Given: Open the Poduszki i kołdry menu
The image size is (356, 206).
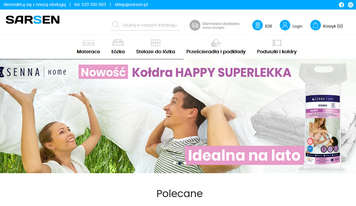Looking at the screenshot, I should (277, 51).
